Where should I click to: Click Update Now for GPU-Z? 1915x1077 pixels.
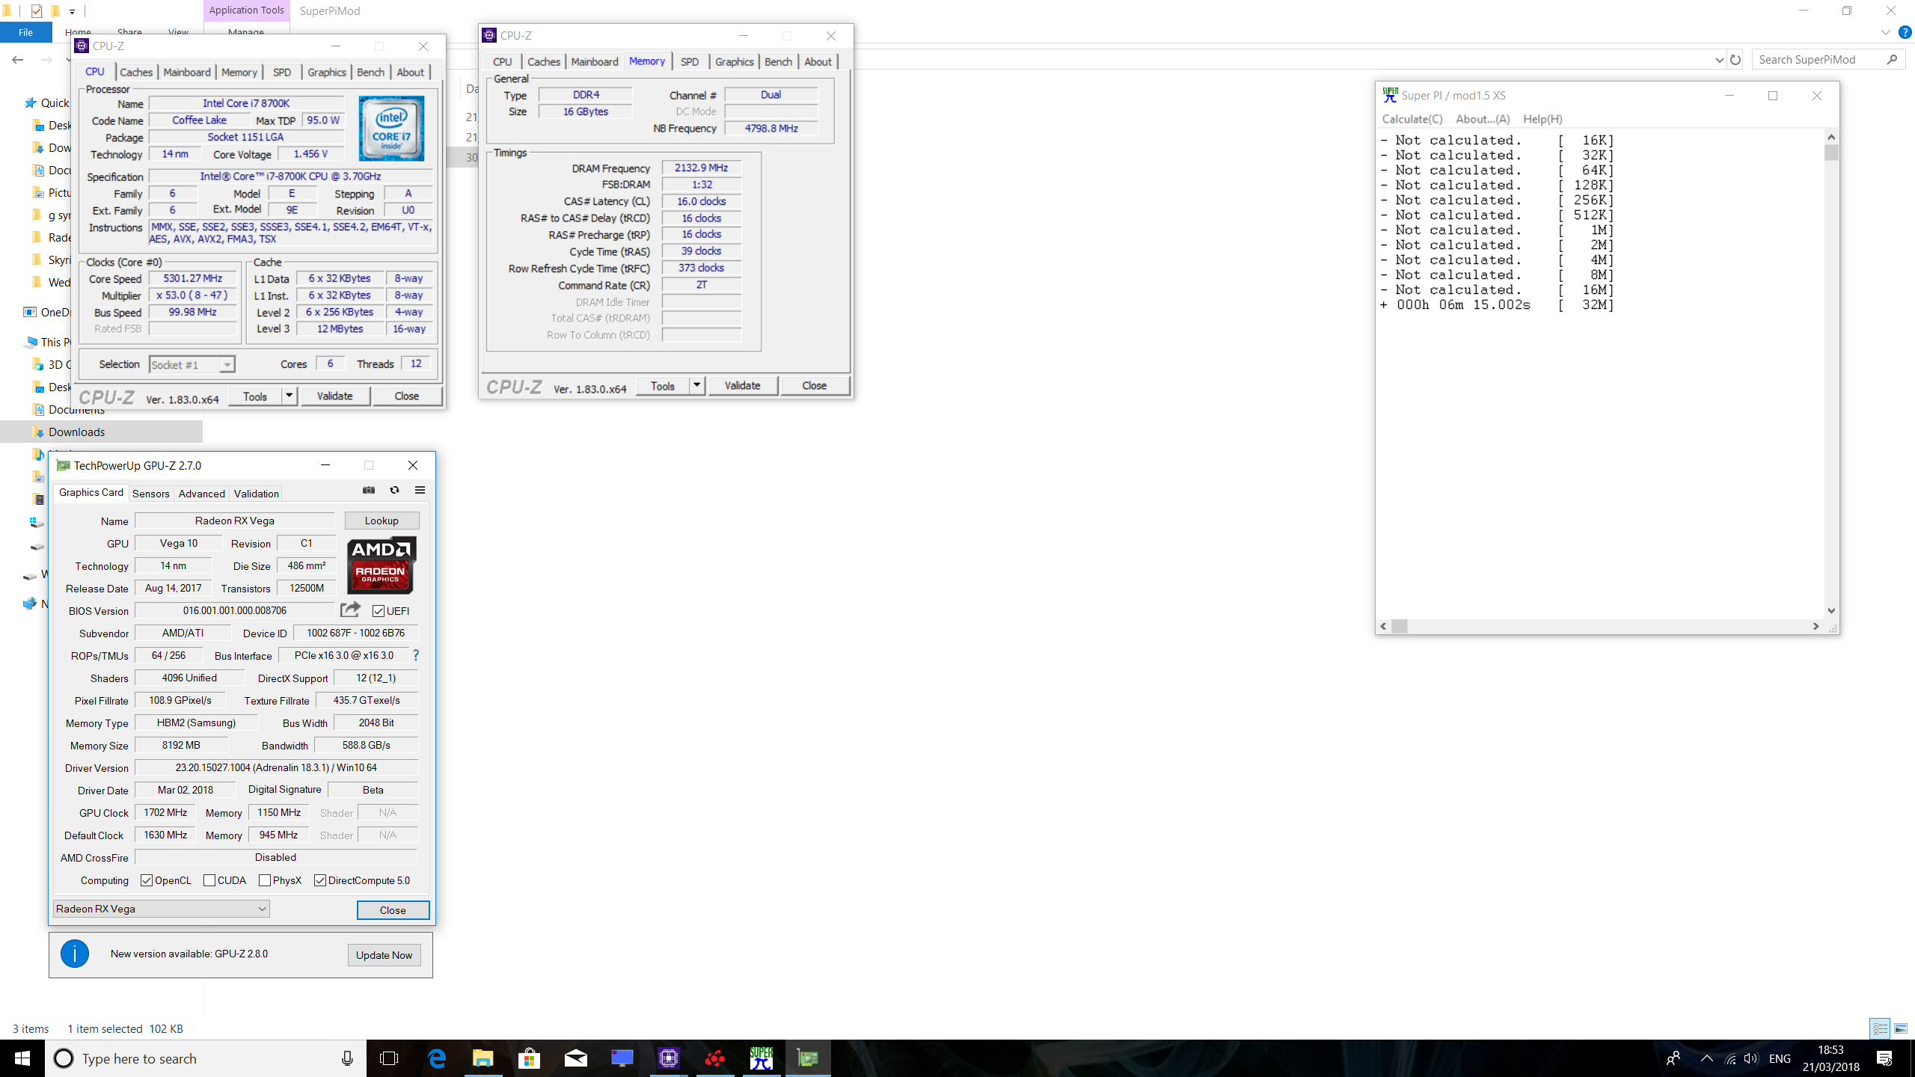pos(384,955)
